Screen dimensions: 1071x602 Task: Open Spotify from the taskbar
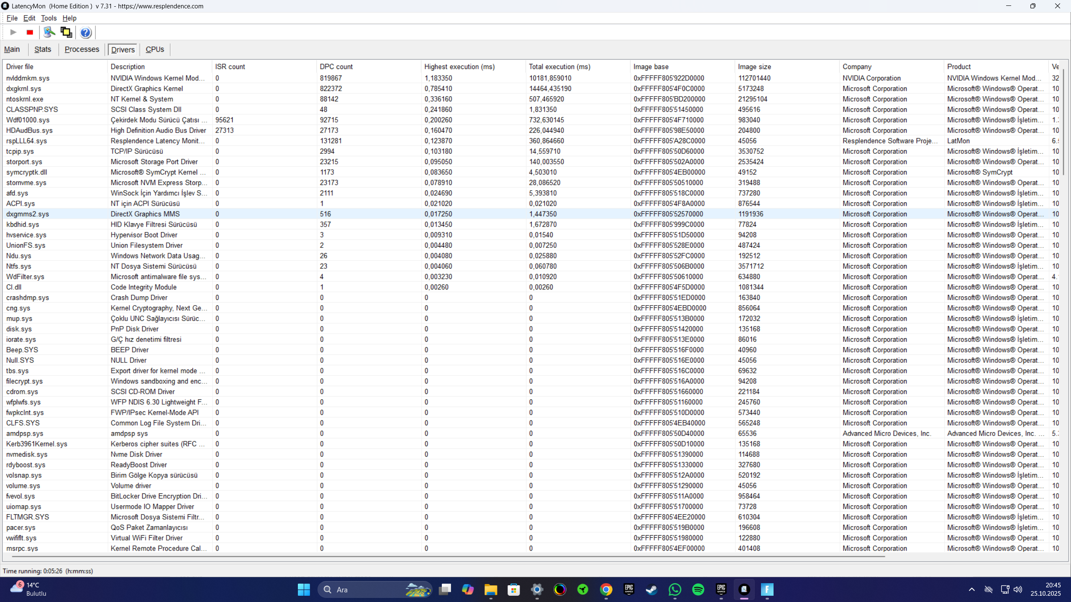698,589
